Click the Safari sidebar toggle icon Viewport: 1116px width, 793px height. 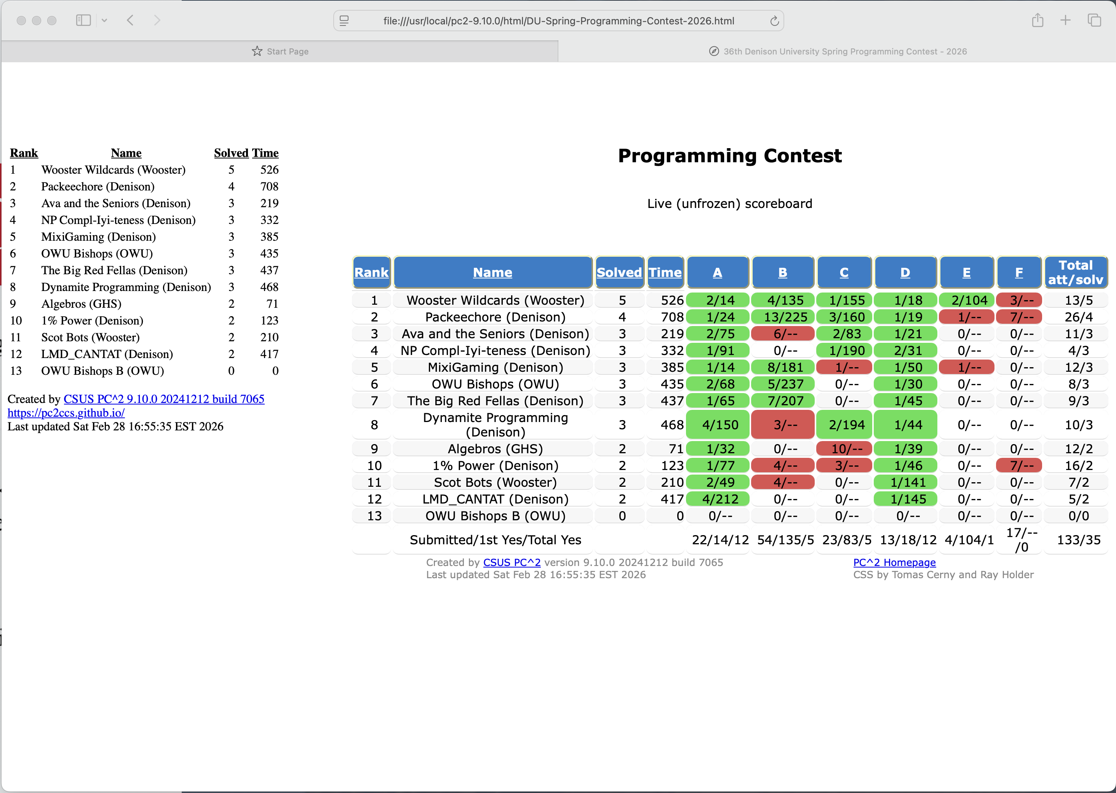(x=83, y=20)
